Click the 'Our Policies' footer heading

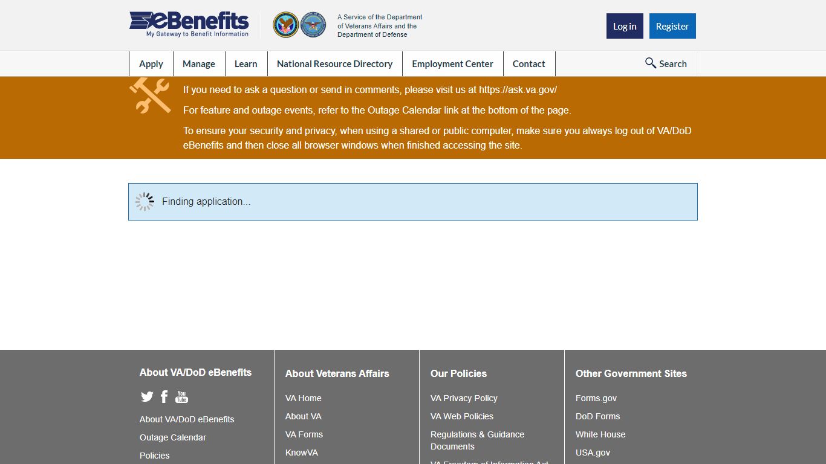[x=459, y=373]
